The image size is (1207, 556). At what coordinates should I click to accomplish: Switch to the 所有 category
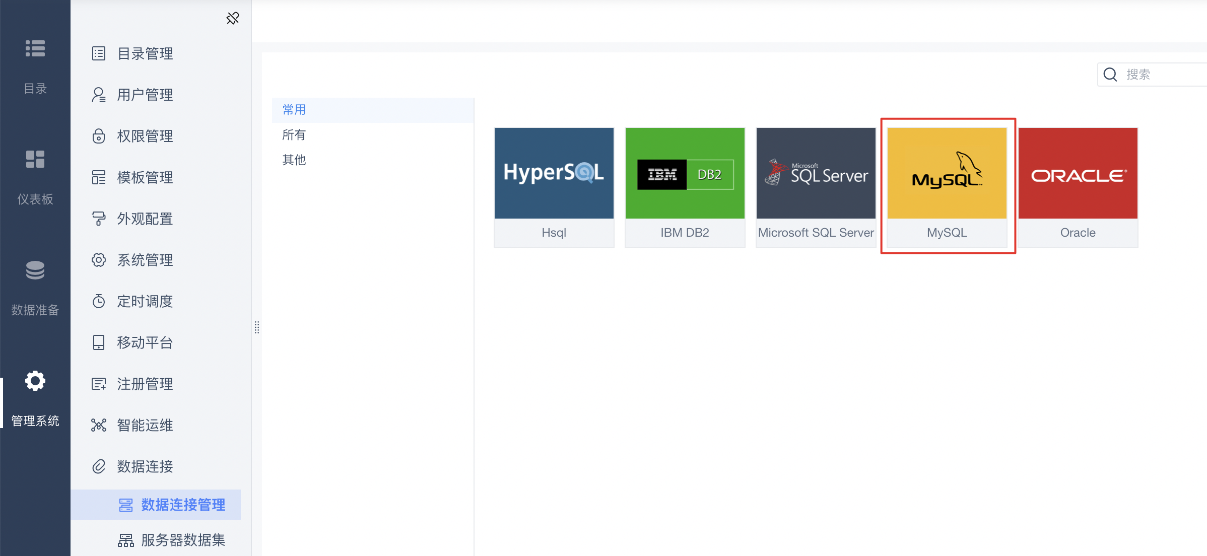[373, 135]
